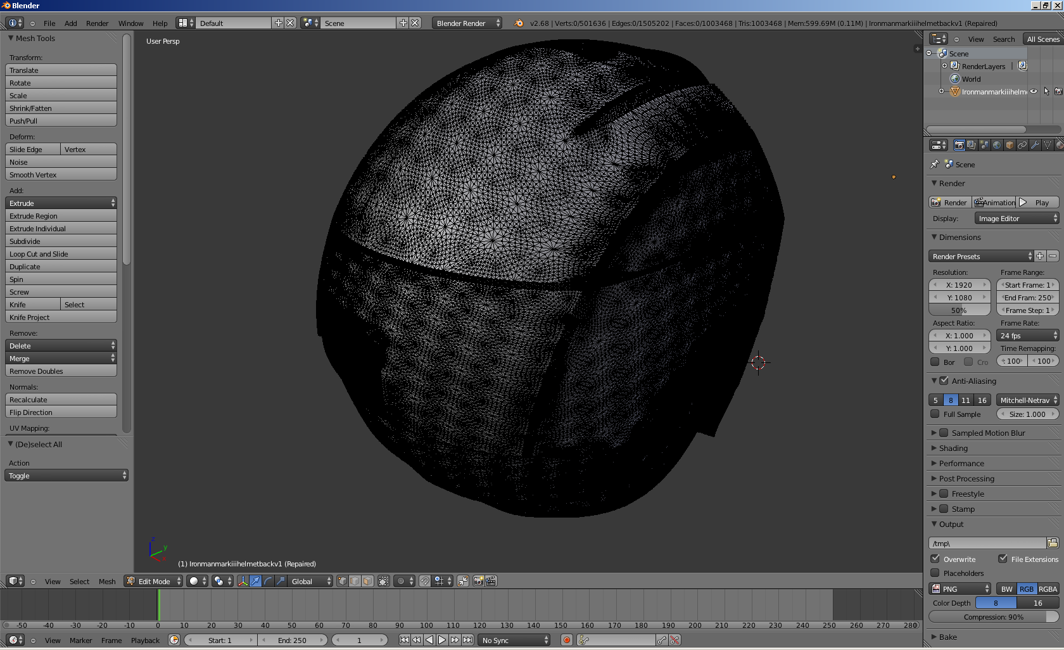Image resolution: width=1064 pixels, height=650 pixels.
Task: Expand RenderLayers tree item
Action: [x=944, y=66]
